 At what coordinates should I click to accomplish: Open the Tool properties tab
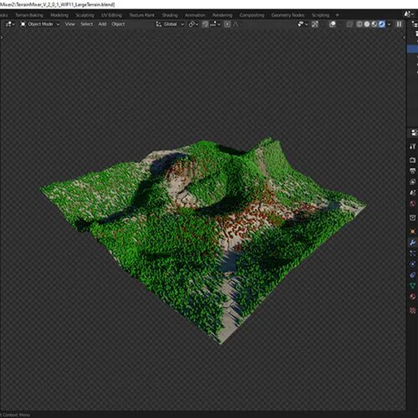(x=413, y=146)
